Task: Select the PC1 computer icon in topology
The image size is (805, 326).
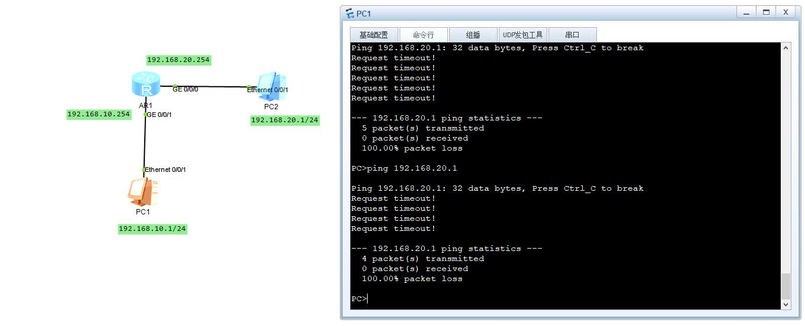Action: point(143,191)
